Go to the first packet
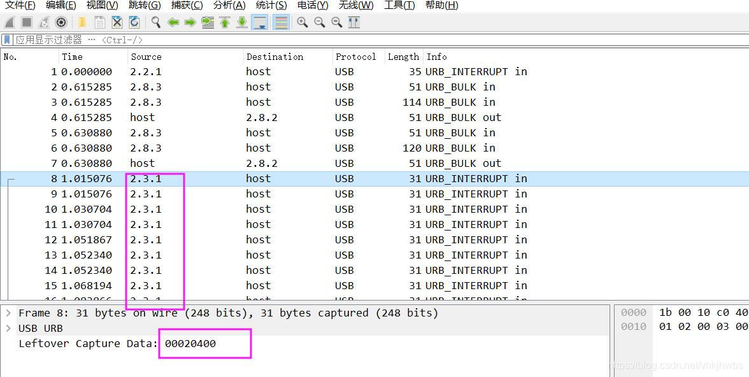Image resolution: width=749 pixels, height=377 pixels. pos(225,22)
